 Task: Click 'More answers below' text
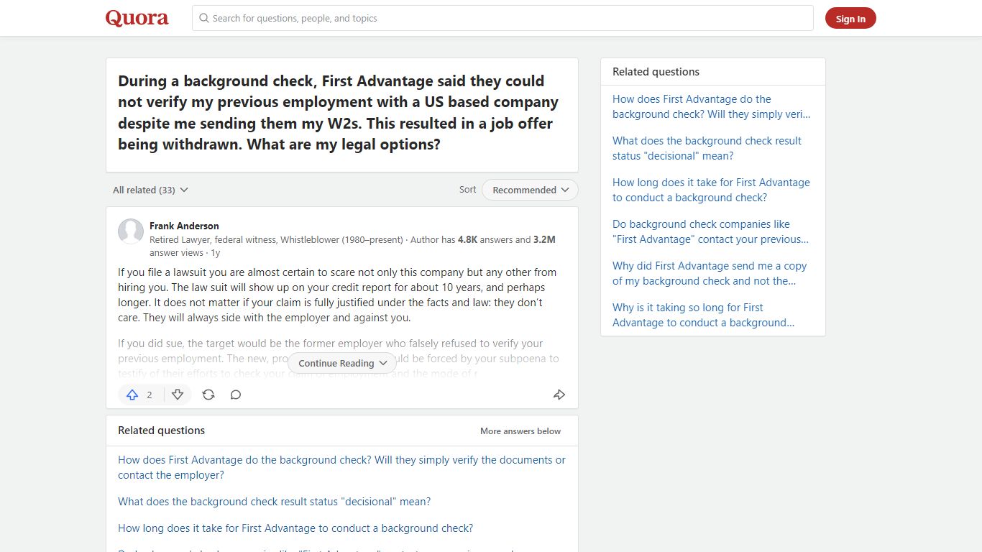(520, 431)
